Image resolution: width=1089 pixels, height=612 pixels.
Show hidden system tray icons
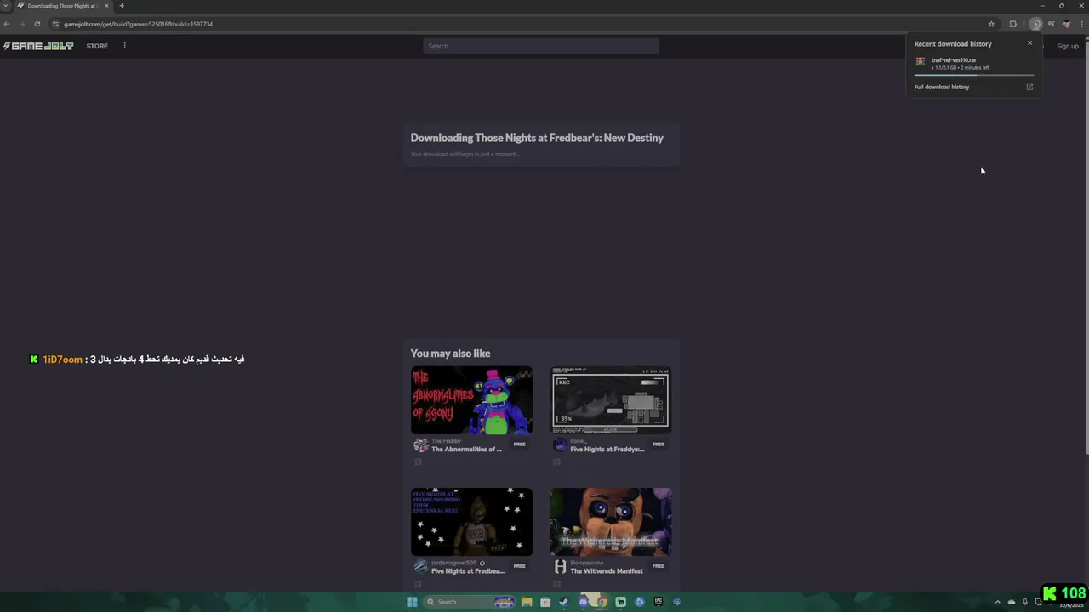pos(998,602)
